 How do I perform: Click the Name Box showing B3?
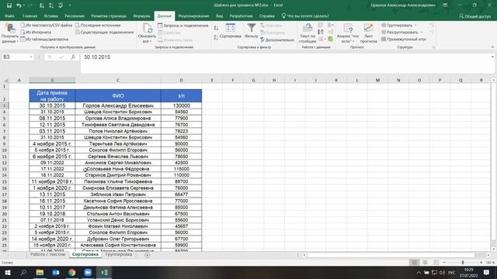[16, 57]
